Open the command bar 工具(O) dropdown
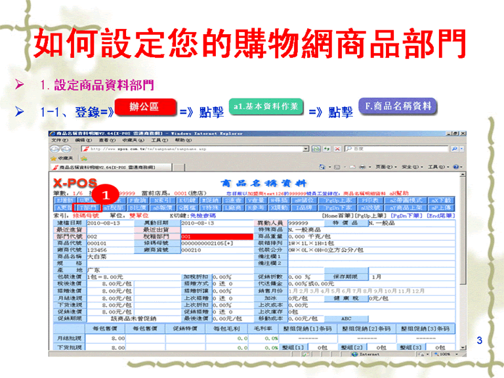This screenshot has height=378, width=504. coord(438,167)
